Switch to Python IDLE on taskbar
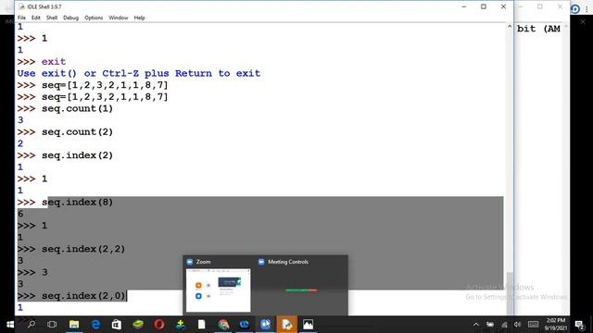The width and height of the screenshot is (593, 333). click(x=286, y=325)
